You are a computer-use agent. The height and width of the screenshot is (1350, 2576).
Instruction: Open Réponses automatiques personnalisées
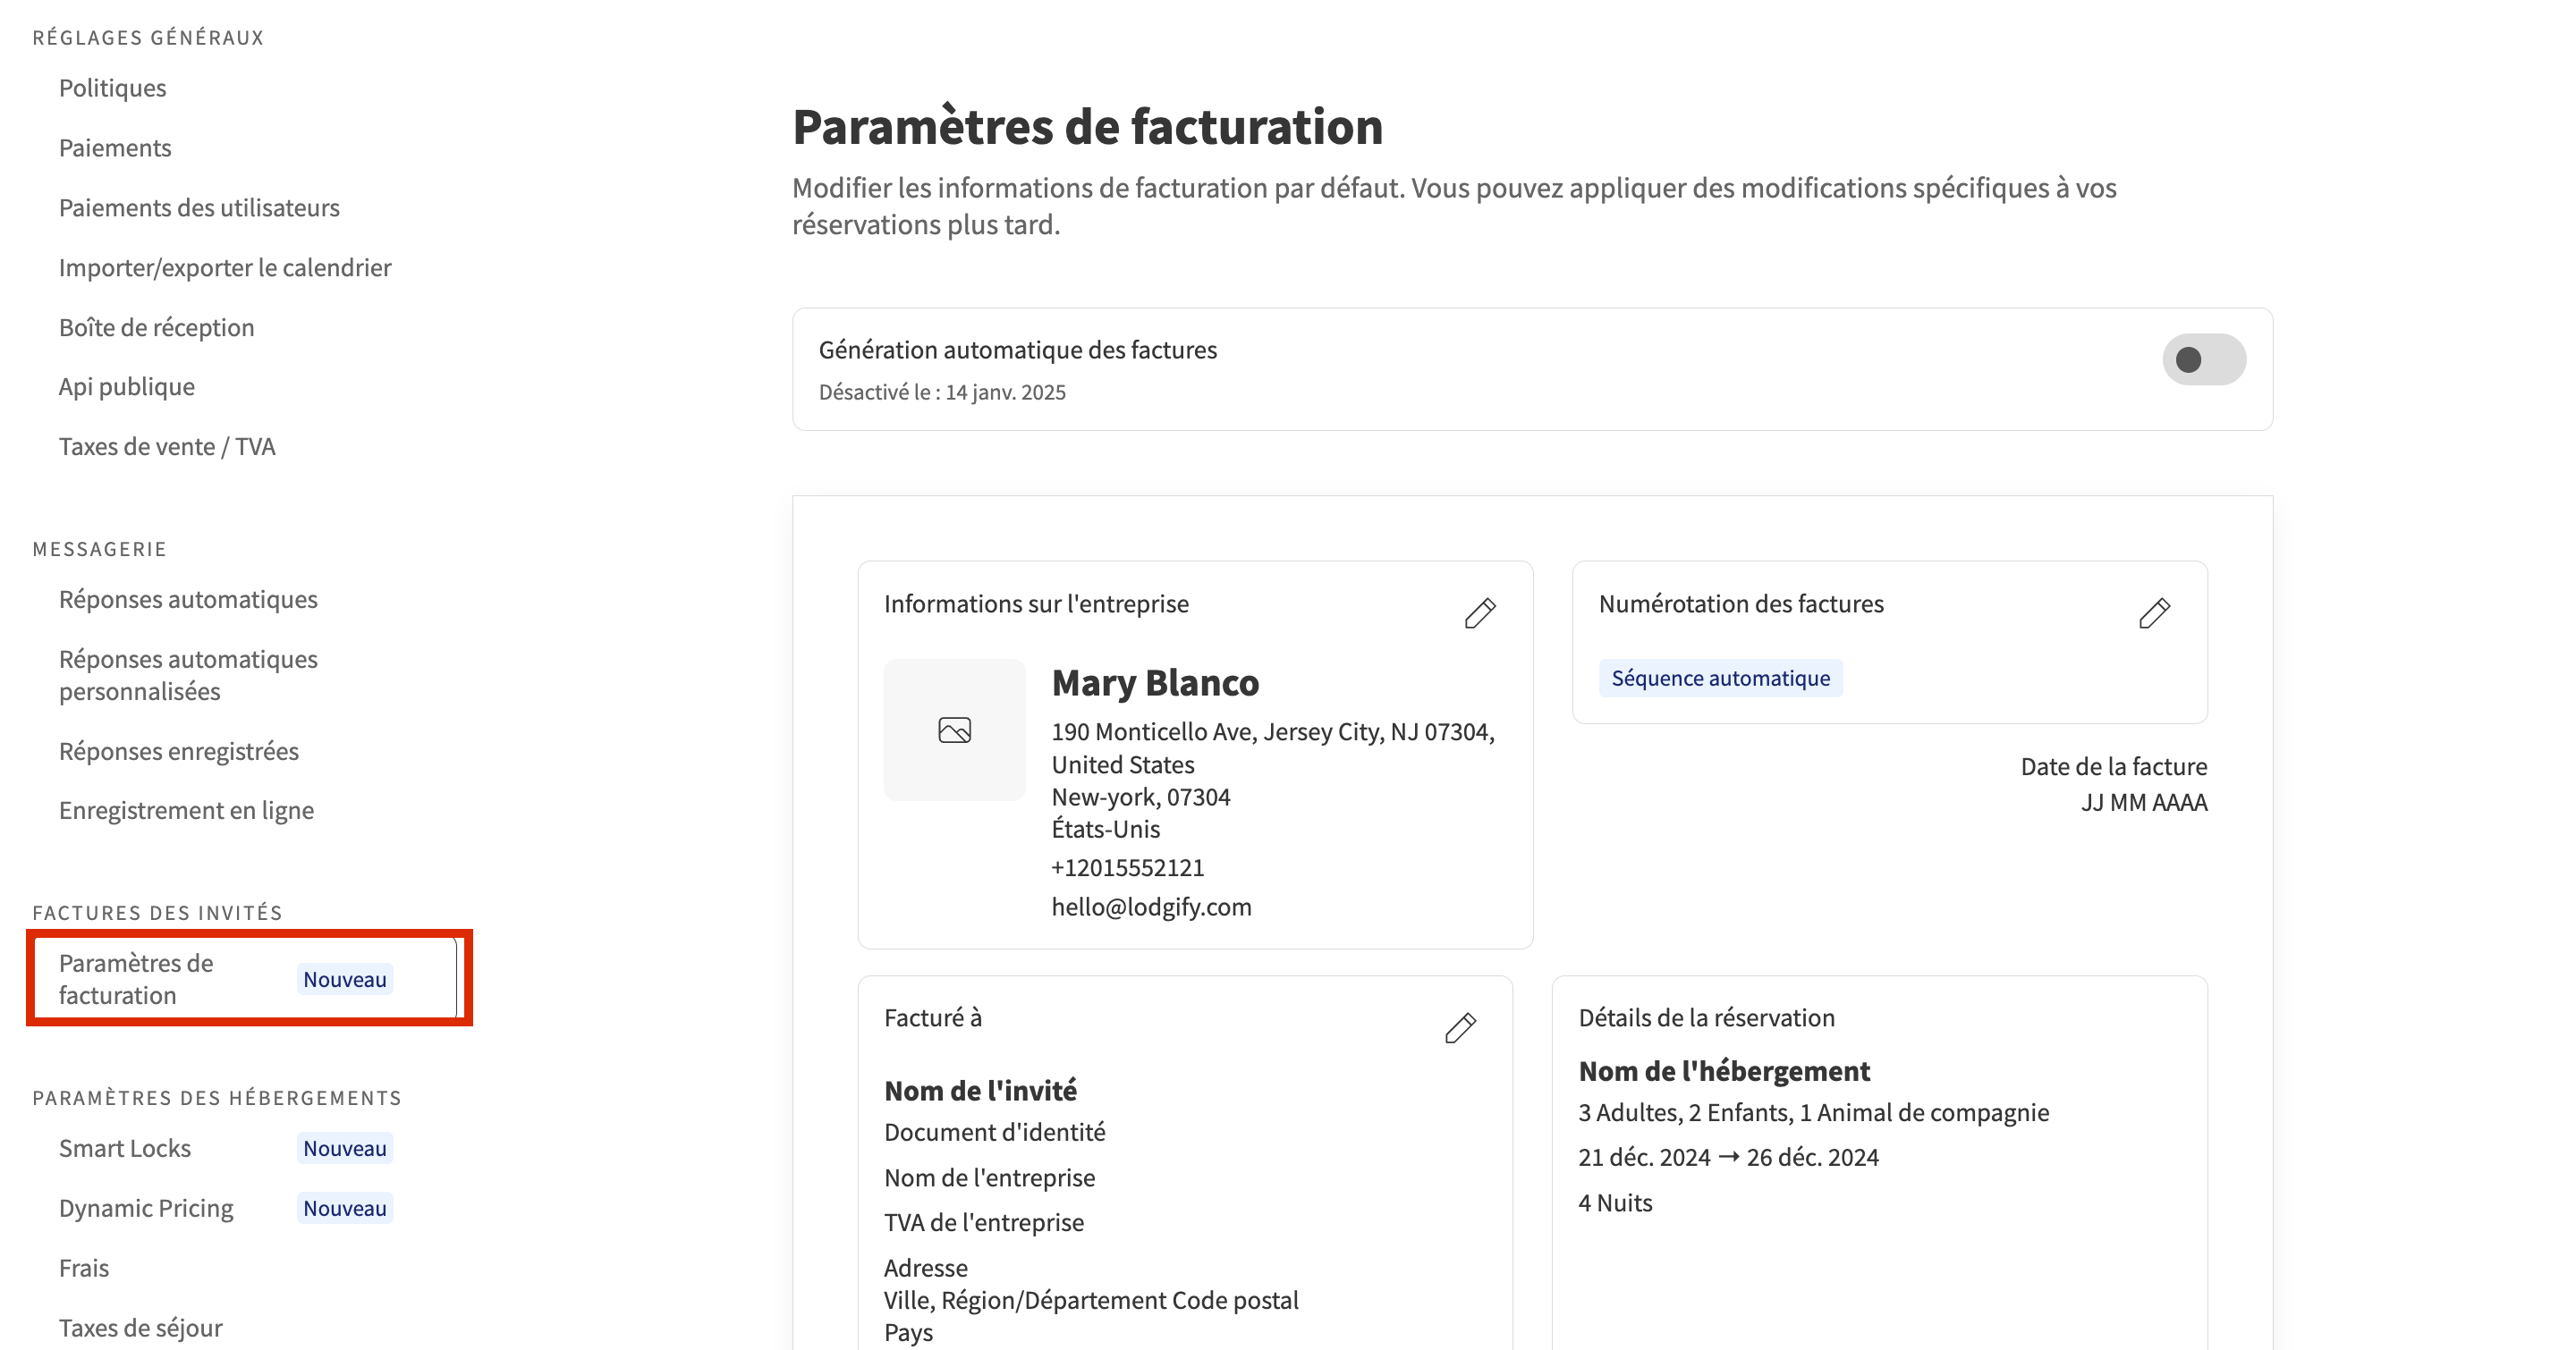tap(188, 676)
